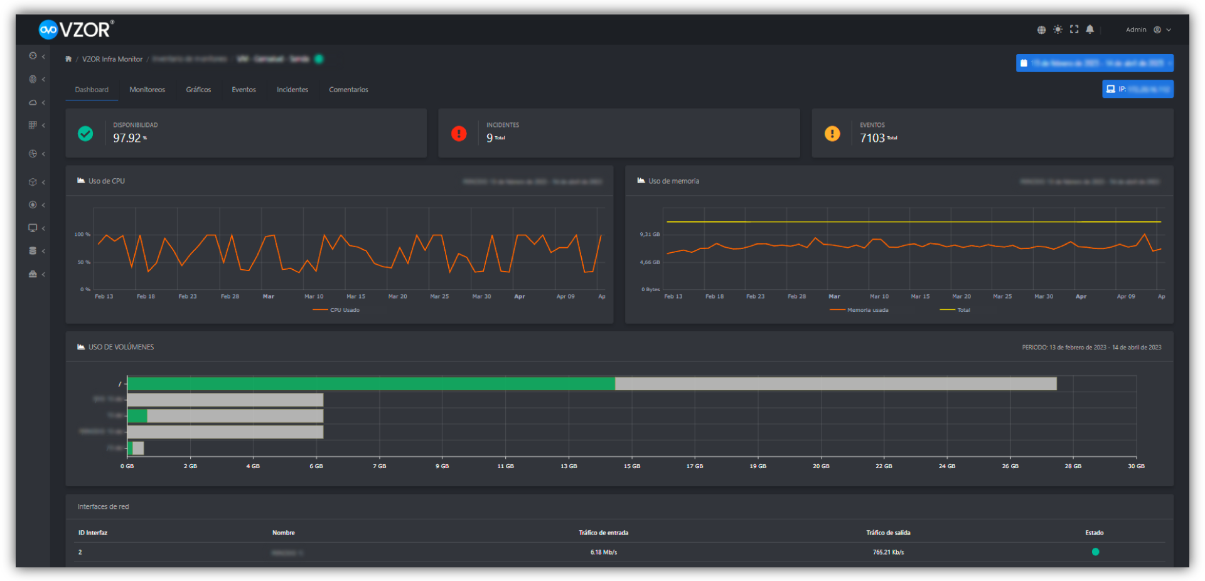The height and width of the screenshot is (581, 1205).
Task: Click the root volume usage bar
Action: [370, 383]
